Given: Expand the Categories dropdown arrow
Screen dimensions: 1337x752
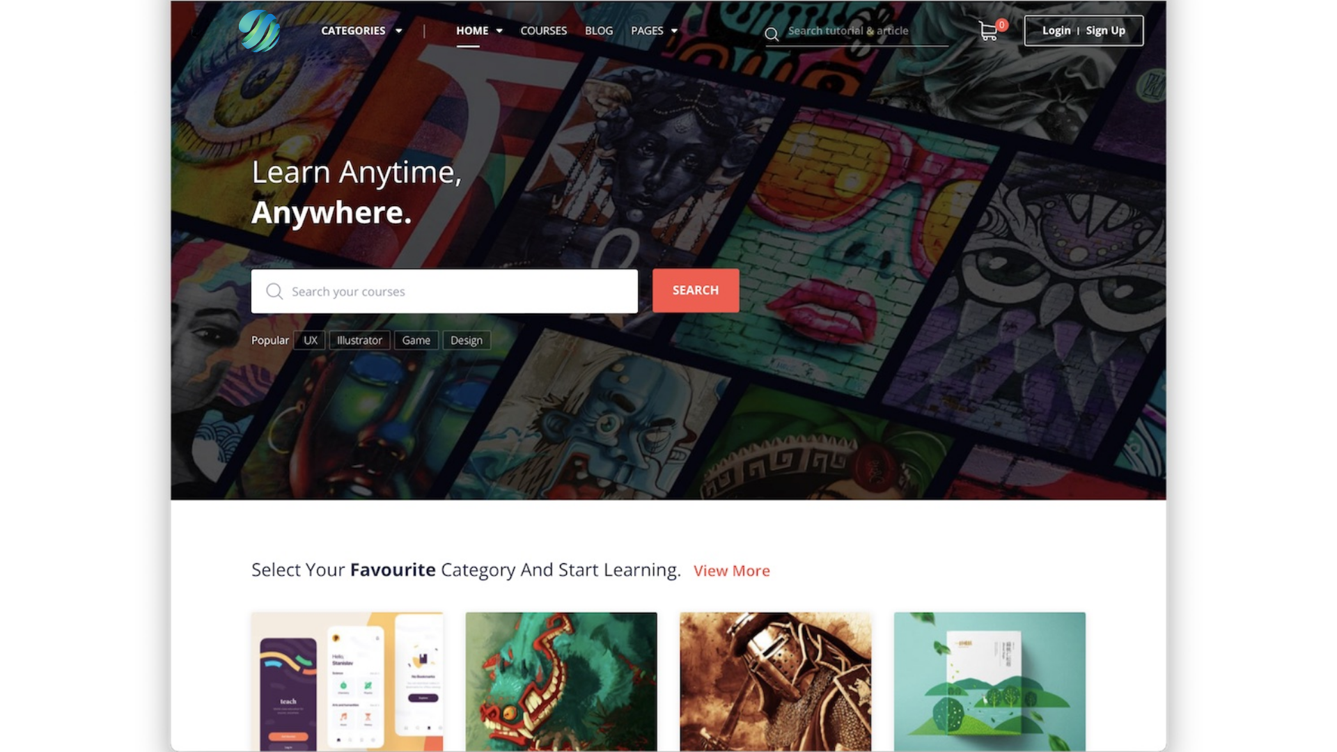Looking at the screenshot, I should 398,31.
